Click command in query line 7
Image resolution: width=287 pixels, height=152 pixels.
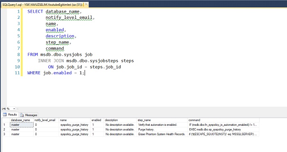(x=55, y=48)
